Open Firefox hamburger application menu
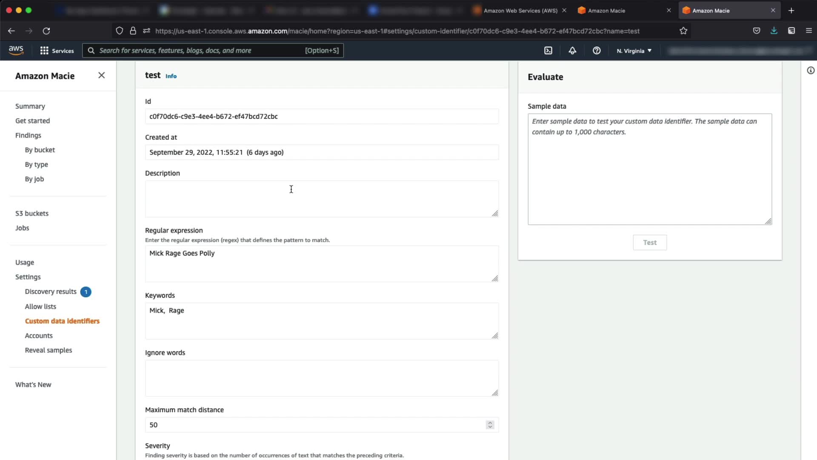Screen dimensions: 817x460 [808, 31]
